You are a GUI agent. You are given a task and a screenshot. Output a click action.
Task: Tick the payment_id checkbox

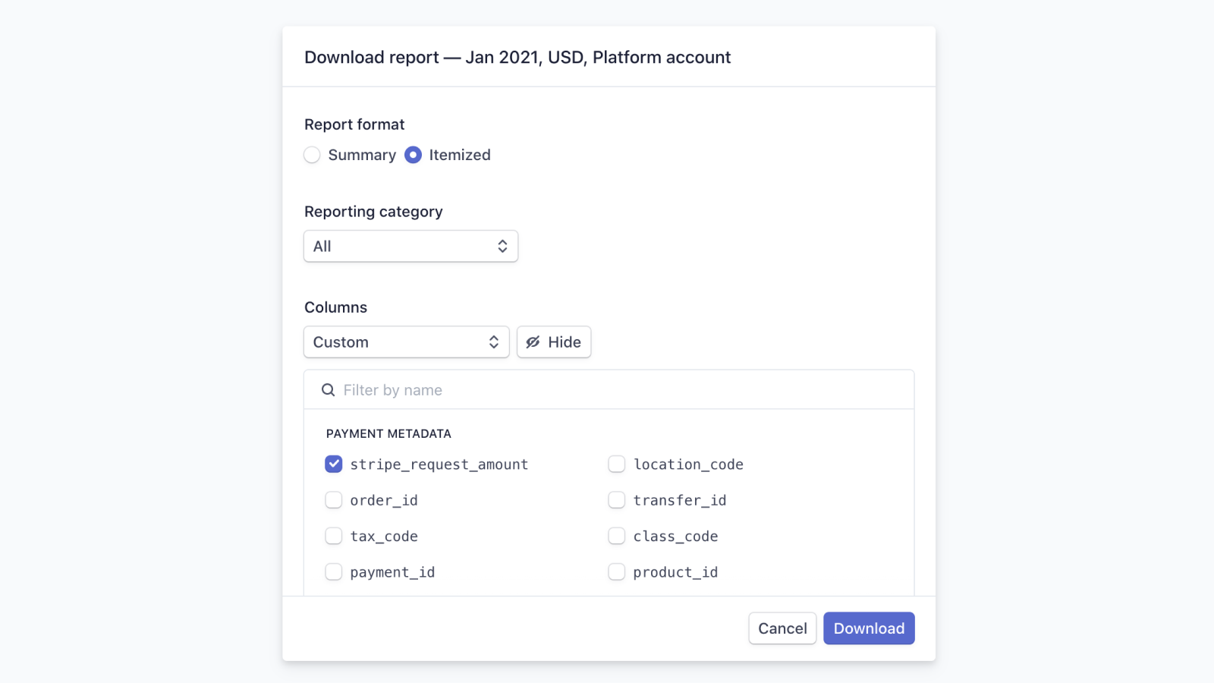pyautogui.click(x=334, y=571)
